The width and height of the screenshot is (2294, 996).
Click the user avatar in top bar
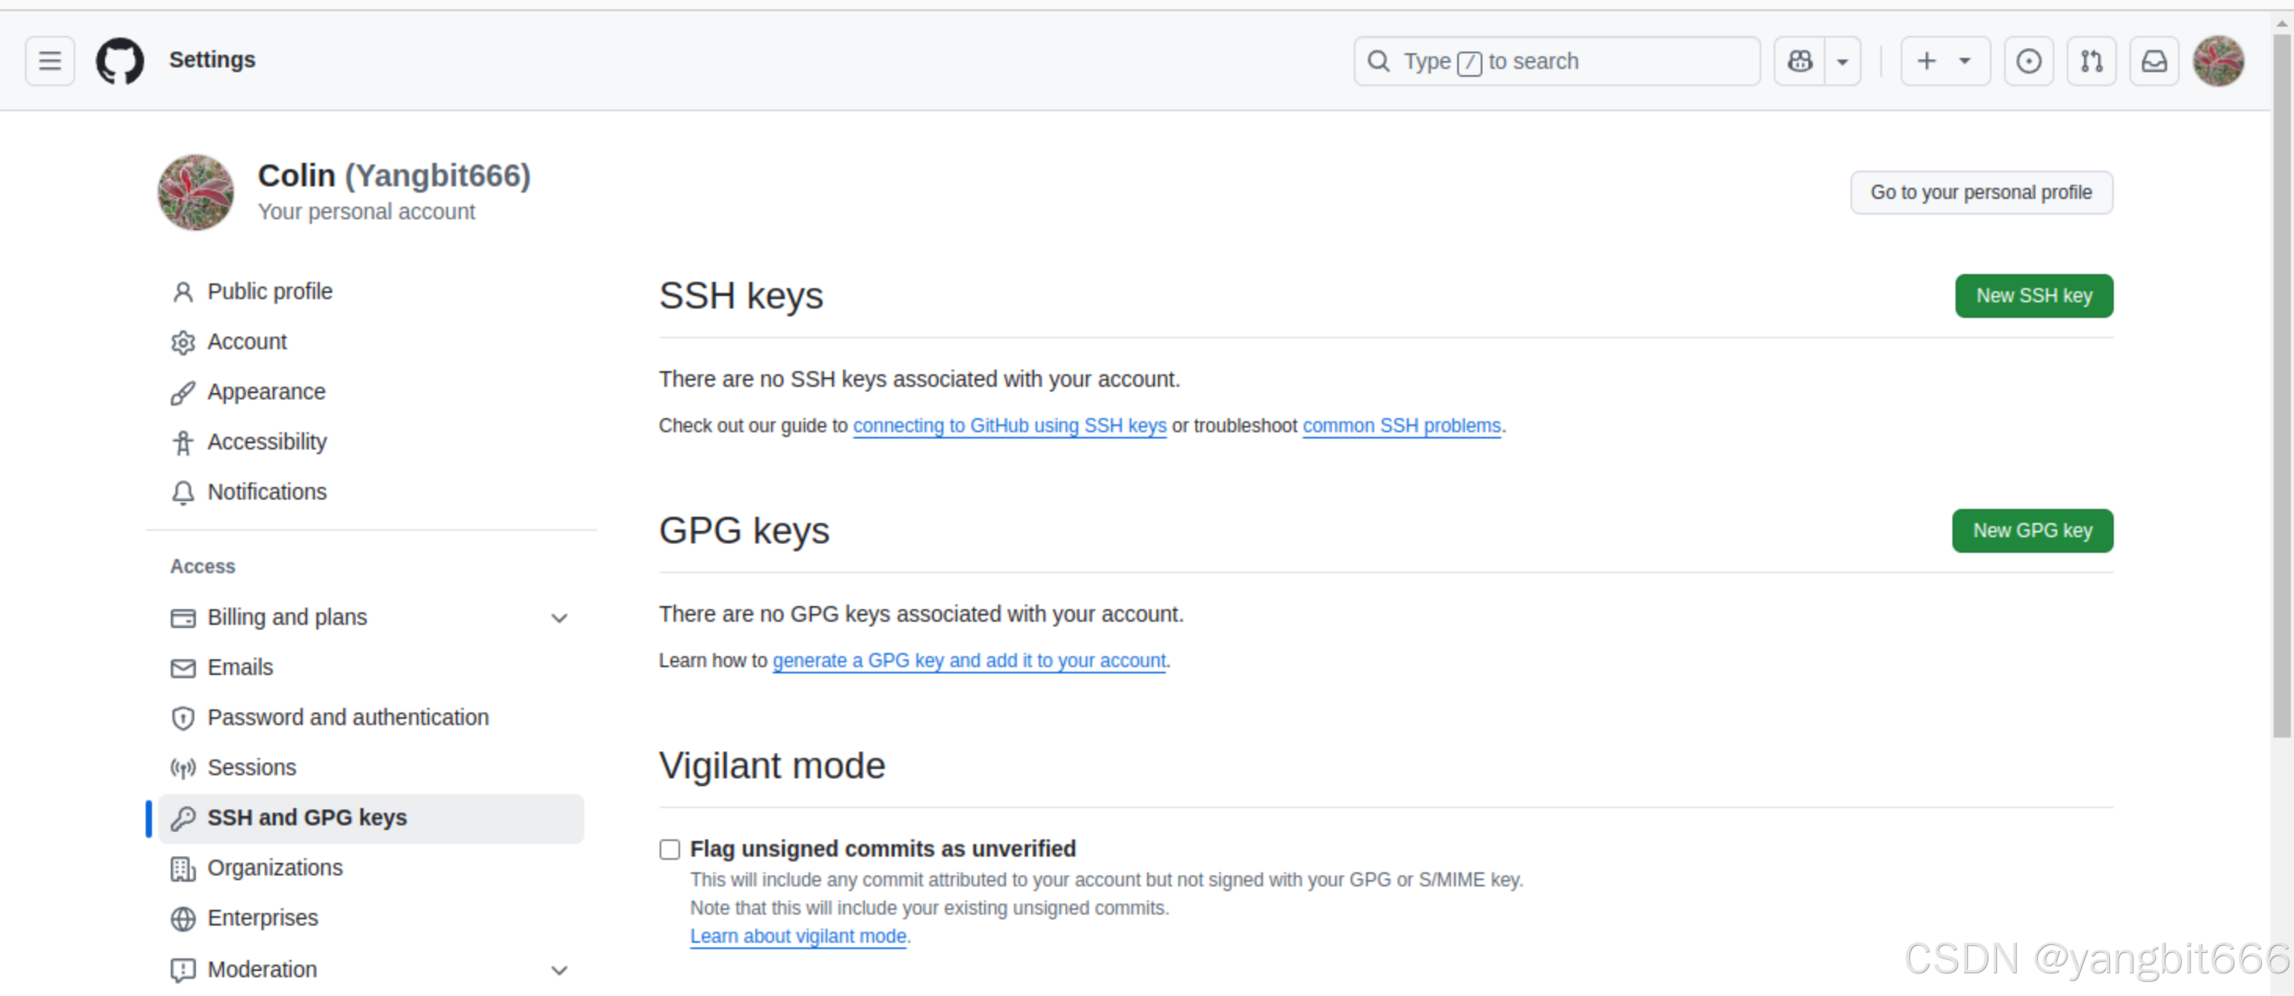(2217, 60)
